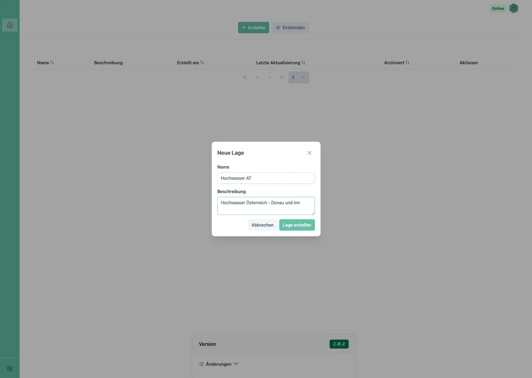Viewport: 532px width, 378px height.
Task: Sort by Archiviert column
Action: coord(397,62)
